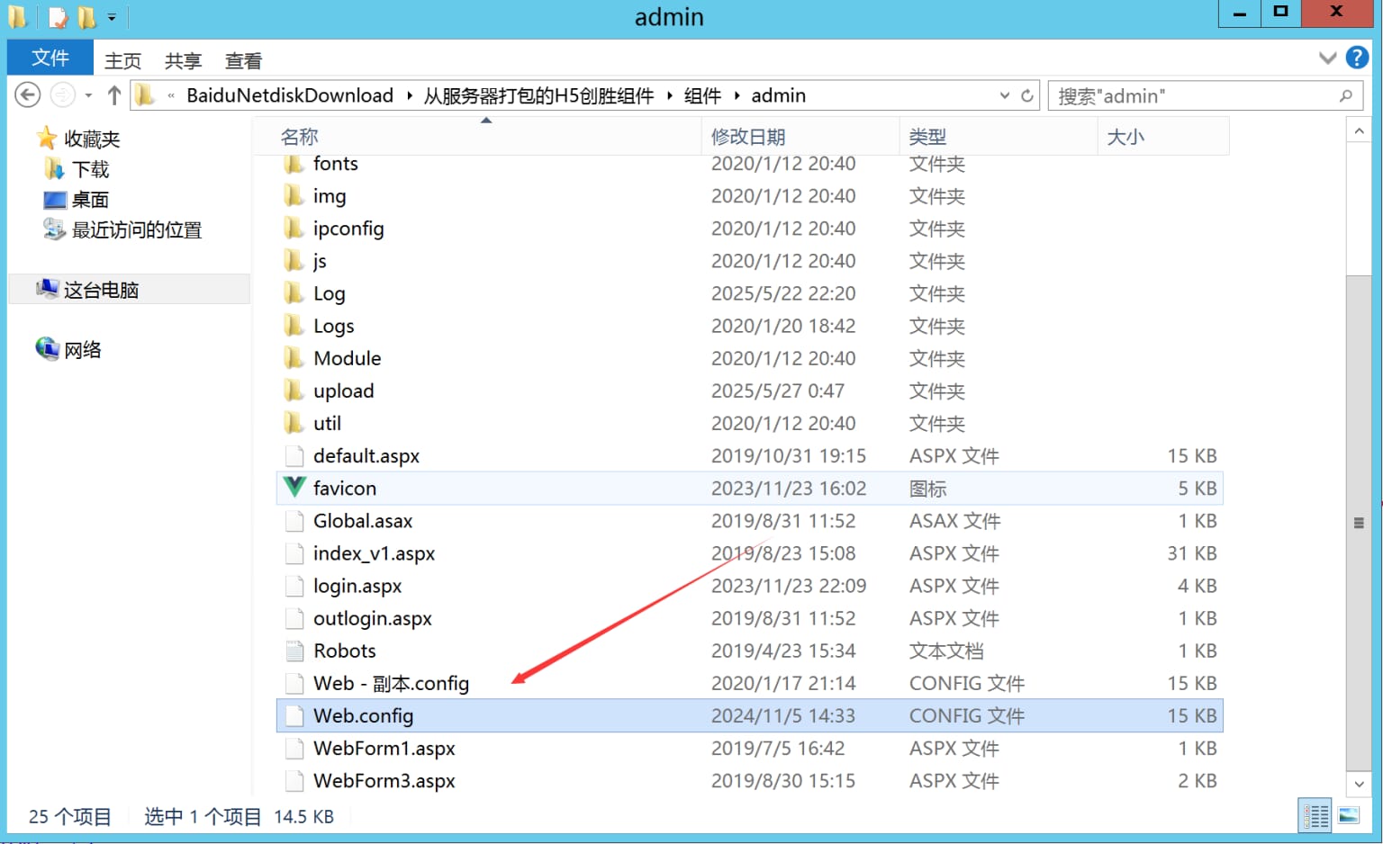
Task: Open the address bar history dropdown
Action: (1004, 95)
